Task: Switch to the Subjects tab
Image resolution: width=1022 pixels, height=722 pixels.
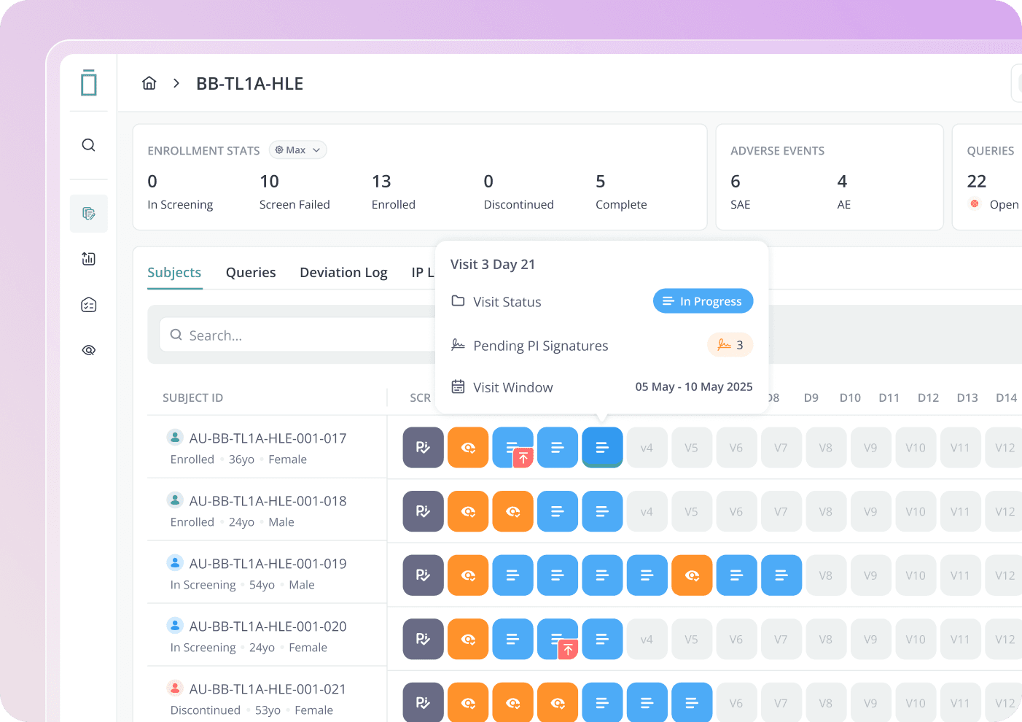Action: [x=174, y=273]
